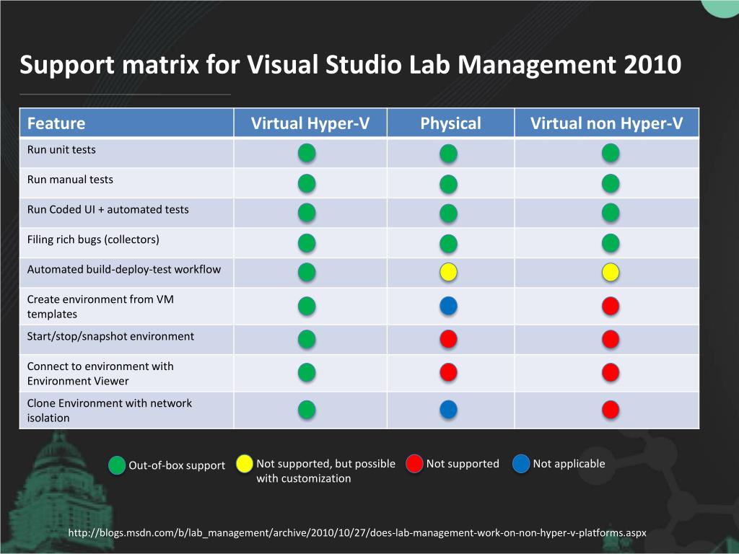Click the red Not supported legend dot
The width and height of the screenshot is (739, 554).
click(415, 463)
